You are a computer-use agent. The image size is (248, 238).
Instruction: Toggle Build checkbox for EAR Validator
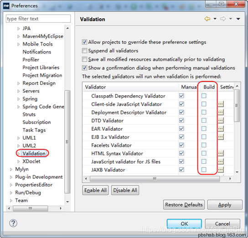pyautogui.click(x=204, y=129)
